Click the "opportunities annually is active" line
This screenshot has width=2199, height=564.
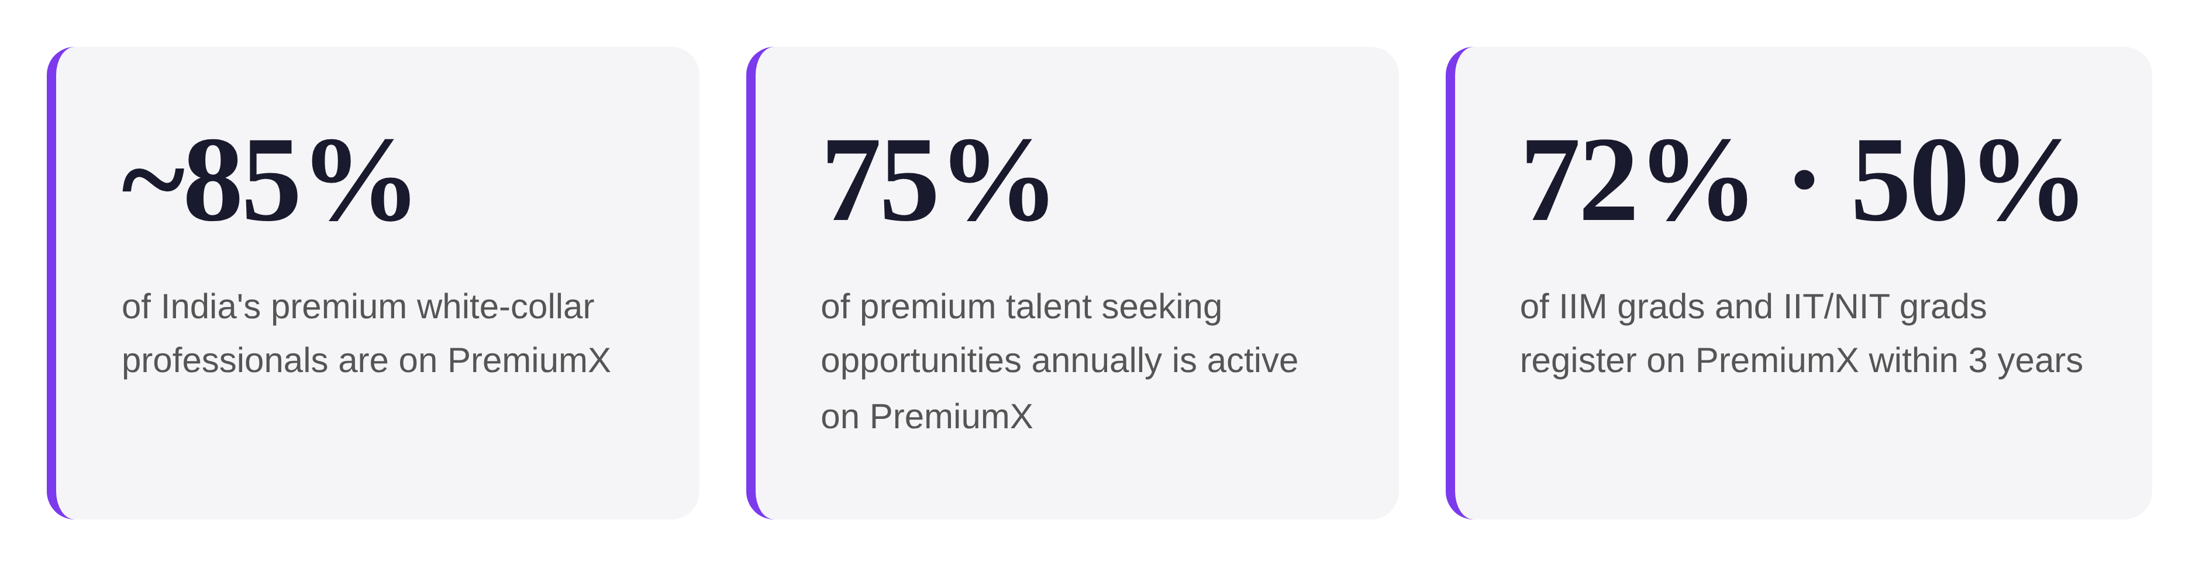[1059, 360]
